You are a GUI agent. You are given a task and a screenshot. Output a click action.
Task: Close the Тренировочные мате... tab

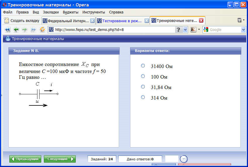pos(201,20)
